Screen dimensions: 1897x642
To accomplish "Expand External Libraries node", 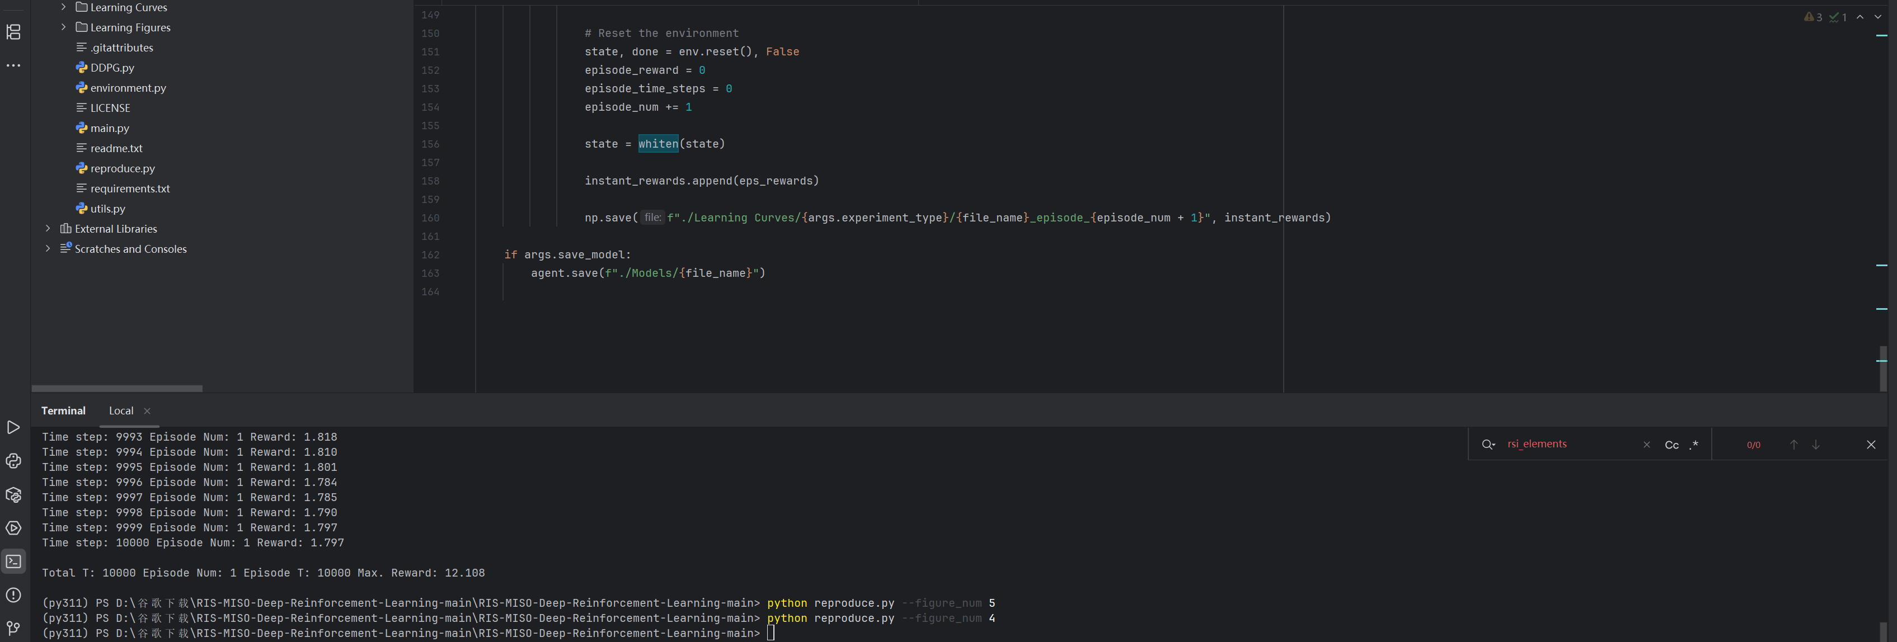I will [48, 229].
